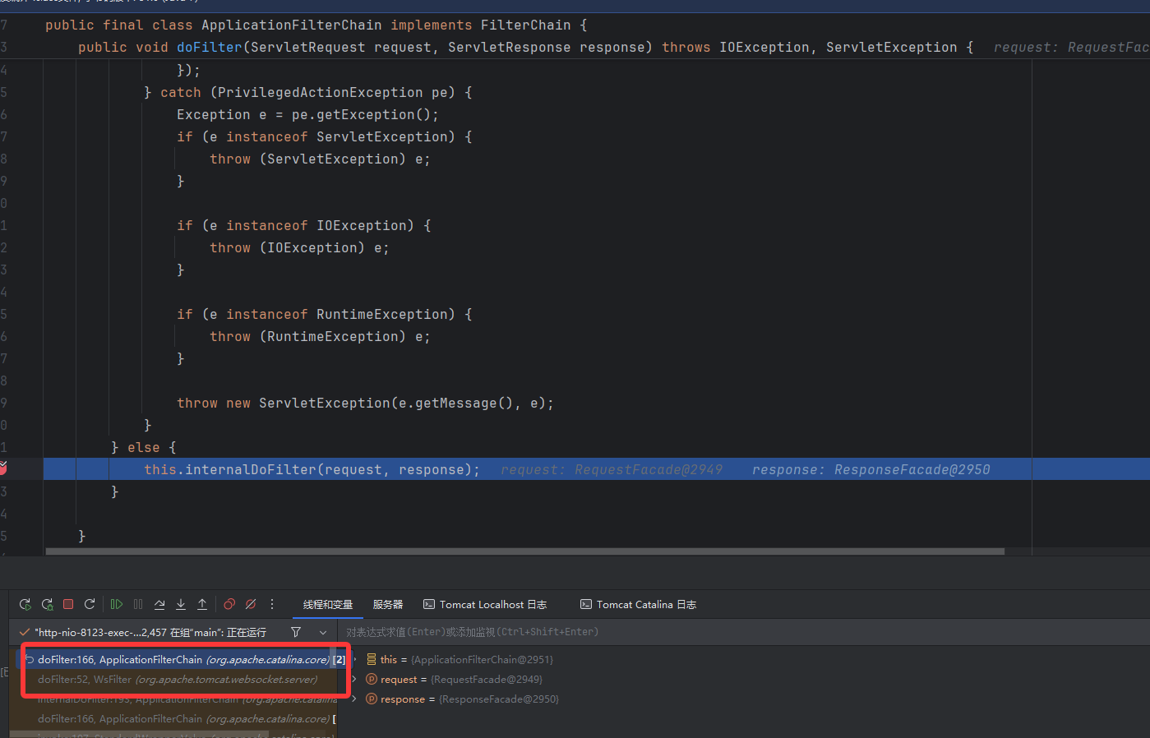Click the Step Into arrow icon
Screen dimensions: 1150x738
tap(181, 604)
